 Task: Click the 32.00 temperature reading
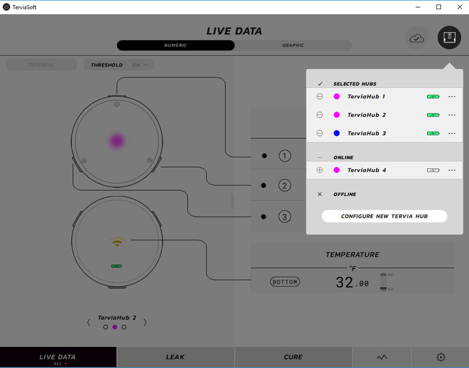352,283
